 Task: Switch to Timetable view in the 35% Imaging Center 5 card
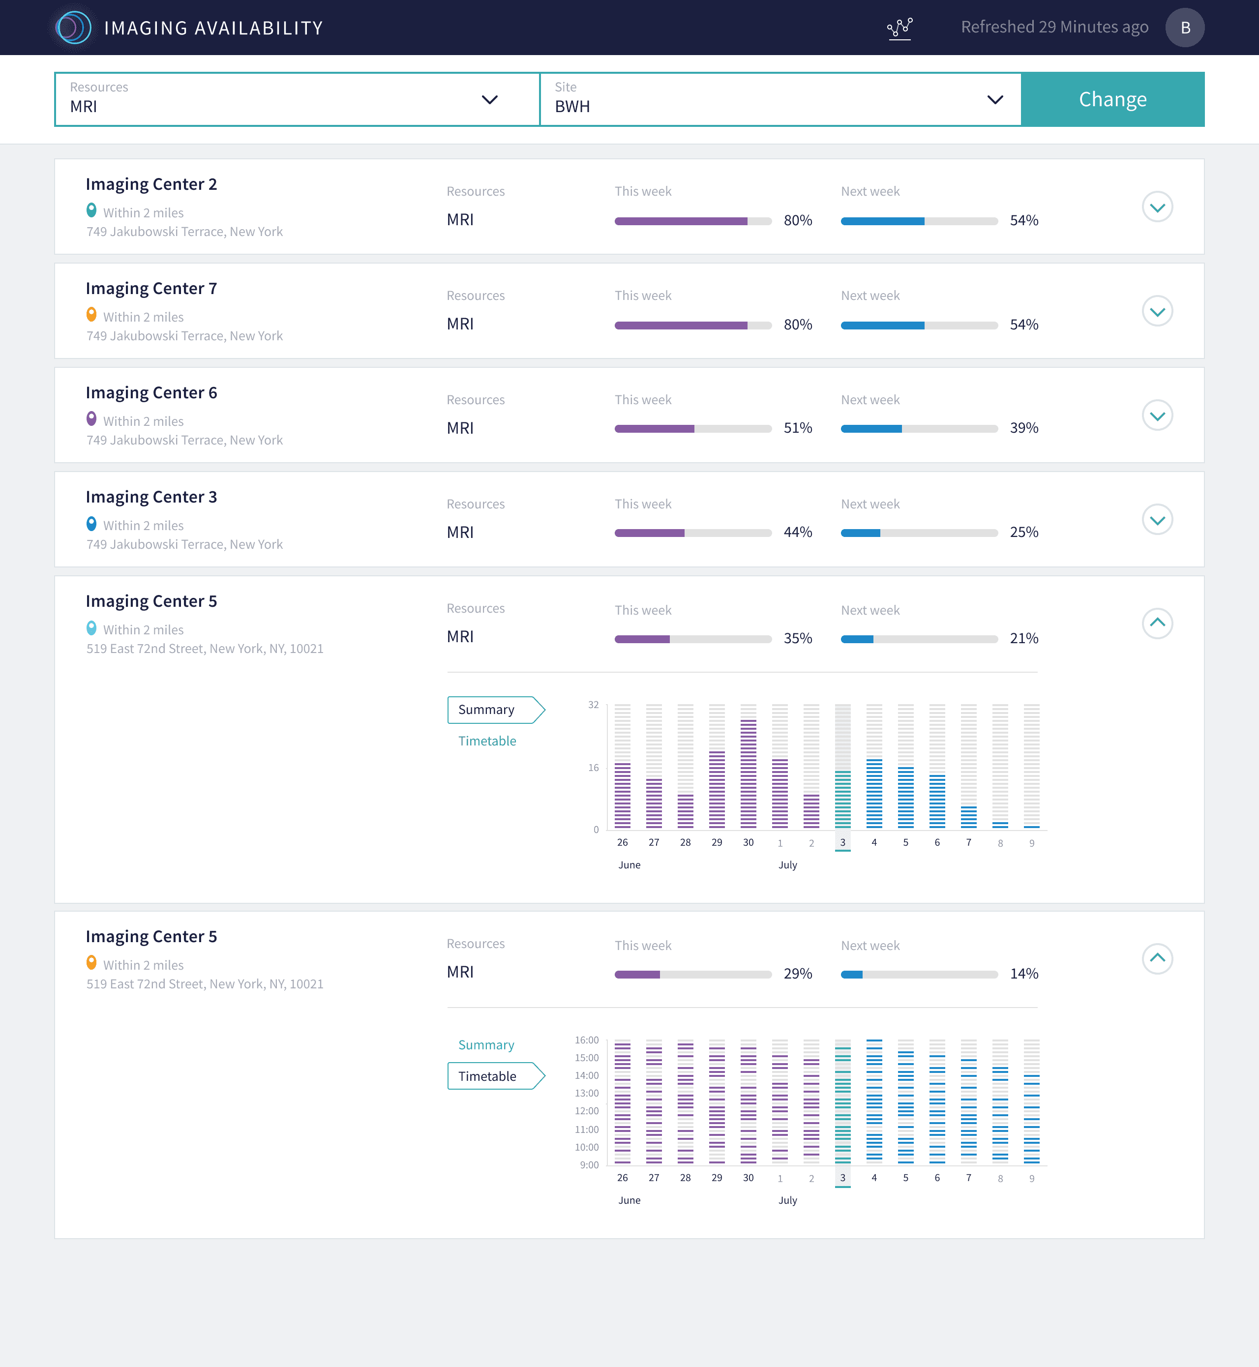[x=487, y=741]
